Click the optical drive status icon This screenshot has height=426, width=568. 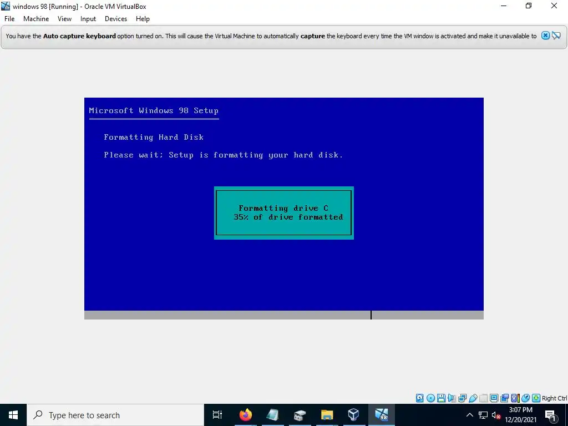click(430, 398)
